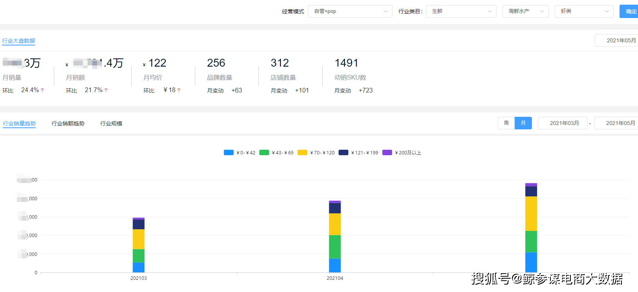The image size is (638, 292).
Task: Click the 确定 confirm button
Action: [x=629, y=11]
